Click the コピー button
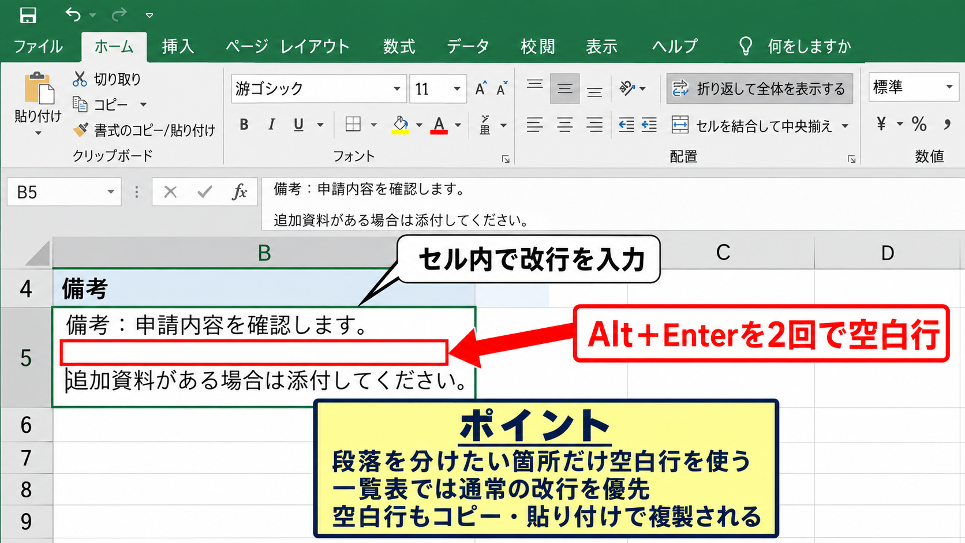This screenshot has height=543, width=965. point(102,104)
